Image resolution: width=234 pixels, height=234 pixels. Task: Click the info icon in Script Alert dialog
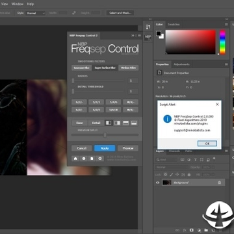(167, 119)
